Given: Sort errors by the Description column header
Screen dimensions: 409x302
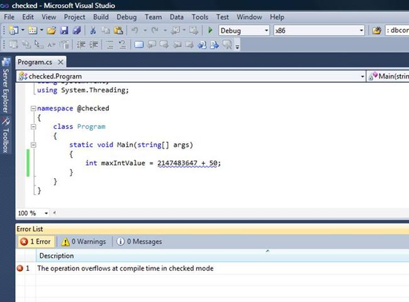Looking at the screenshot, I should (222, 256).
